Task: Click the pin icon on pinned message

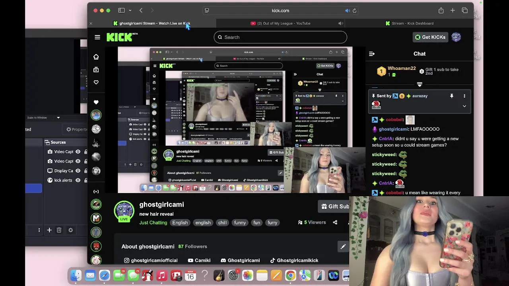Action: (452, 96)
